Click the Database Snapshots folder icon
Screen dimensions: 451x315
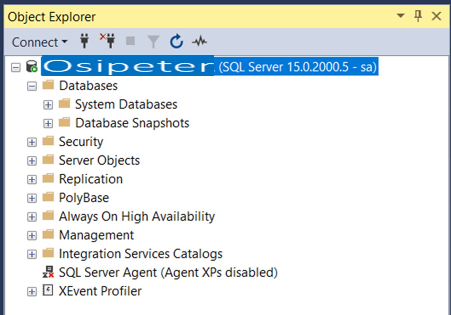pos(64,122)
